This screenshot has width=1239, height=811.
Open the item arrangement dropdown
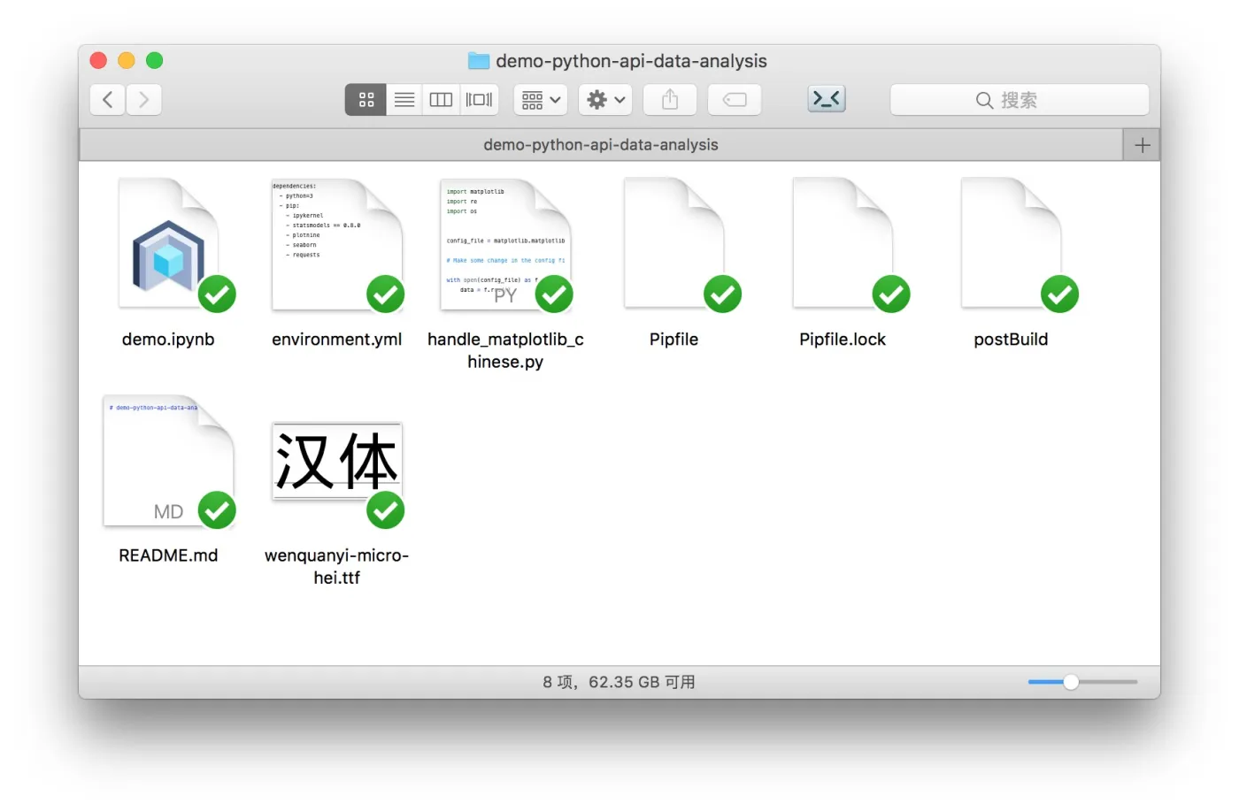pos(541,100)
